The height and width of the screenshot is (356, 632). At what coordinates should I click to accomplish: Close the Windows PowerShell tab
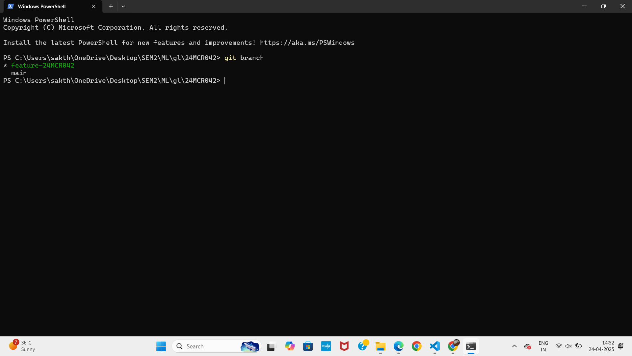click(x=93, y=6)
